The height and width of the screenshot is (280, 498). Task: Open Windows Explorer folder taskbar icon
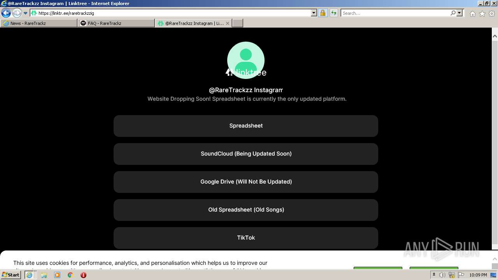point(44,275)
